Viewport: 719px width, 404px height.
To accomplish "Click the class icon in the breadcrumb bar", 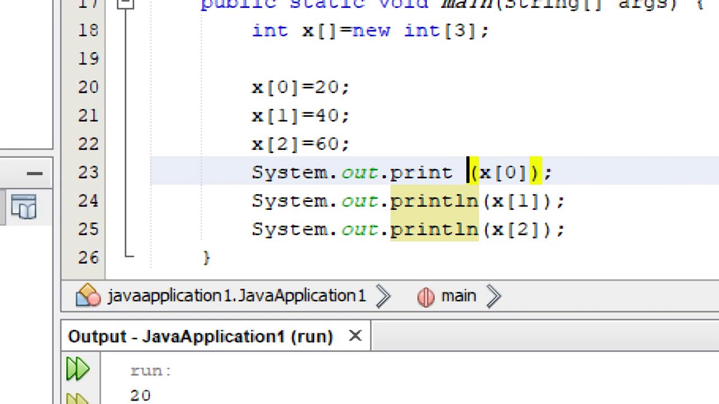I will point(88,295).
